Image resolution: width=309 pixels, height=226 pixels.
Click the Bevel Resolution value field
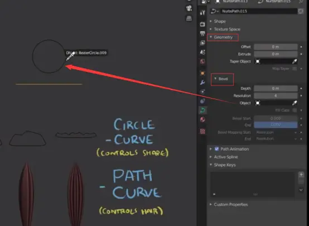pyautogui.click(x=276, y=95)
